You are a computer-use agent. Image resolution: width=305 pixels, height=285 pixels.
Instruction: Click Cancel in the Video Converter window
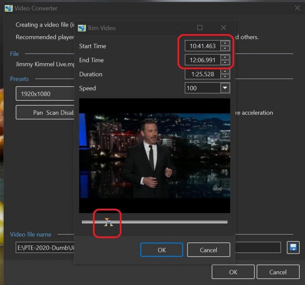[278, 272]
